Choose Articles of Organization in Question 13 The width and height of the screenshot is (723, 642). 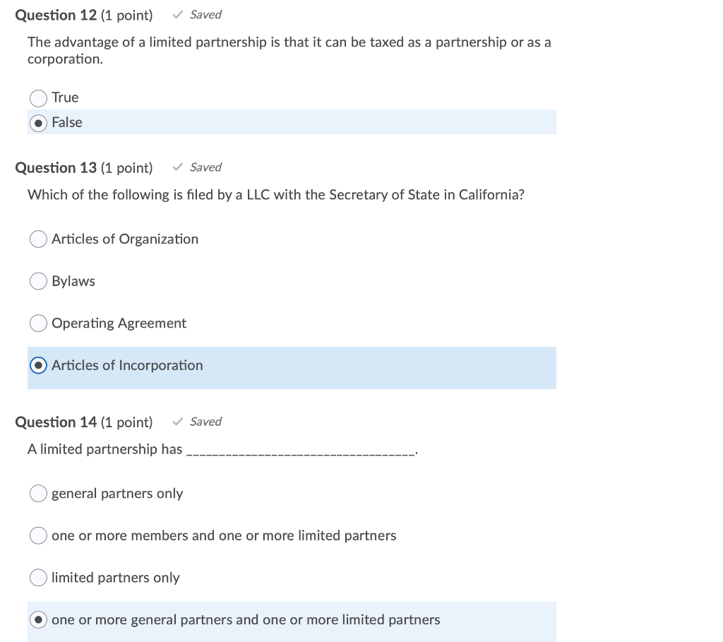click(38, 239)
